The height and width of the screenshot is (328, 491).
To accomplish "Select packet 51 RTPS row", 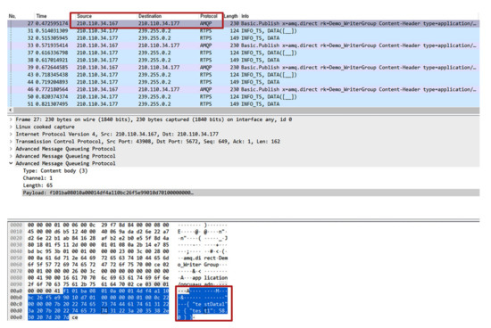I will pyautogui.click(x=244, y=103).
